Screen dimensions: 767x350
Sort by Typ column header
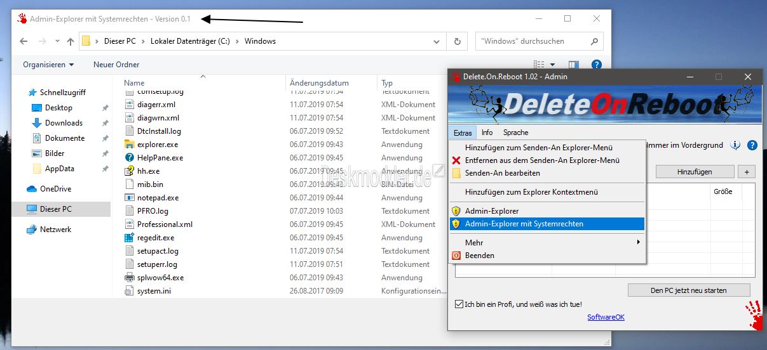click(387, 83)
